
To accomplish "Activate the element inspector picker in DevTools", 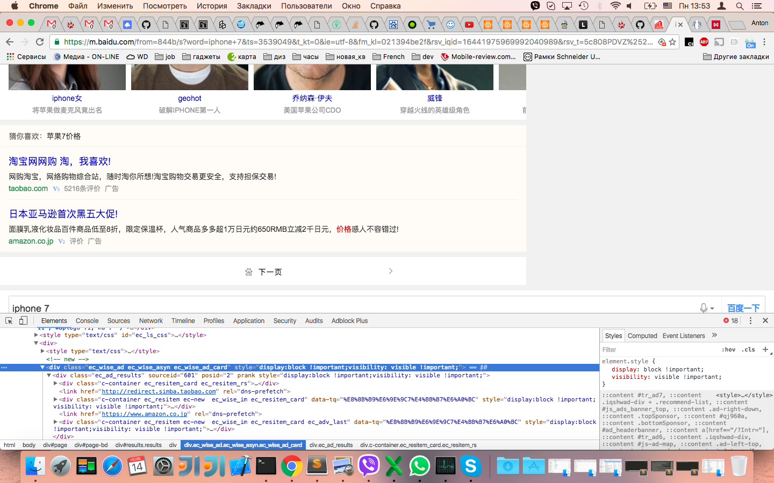I will click(x=9, y=320).
